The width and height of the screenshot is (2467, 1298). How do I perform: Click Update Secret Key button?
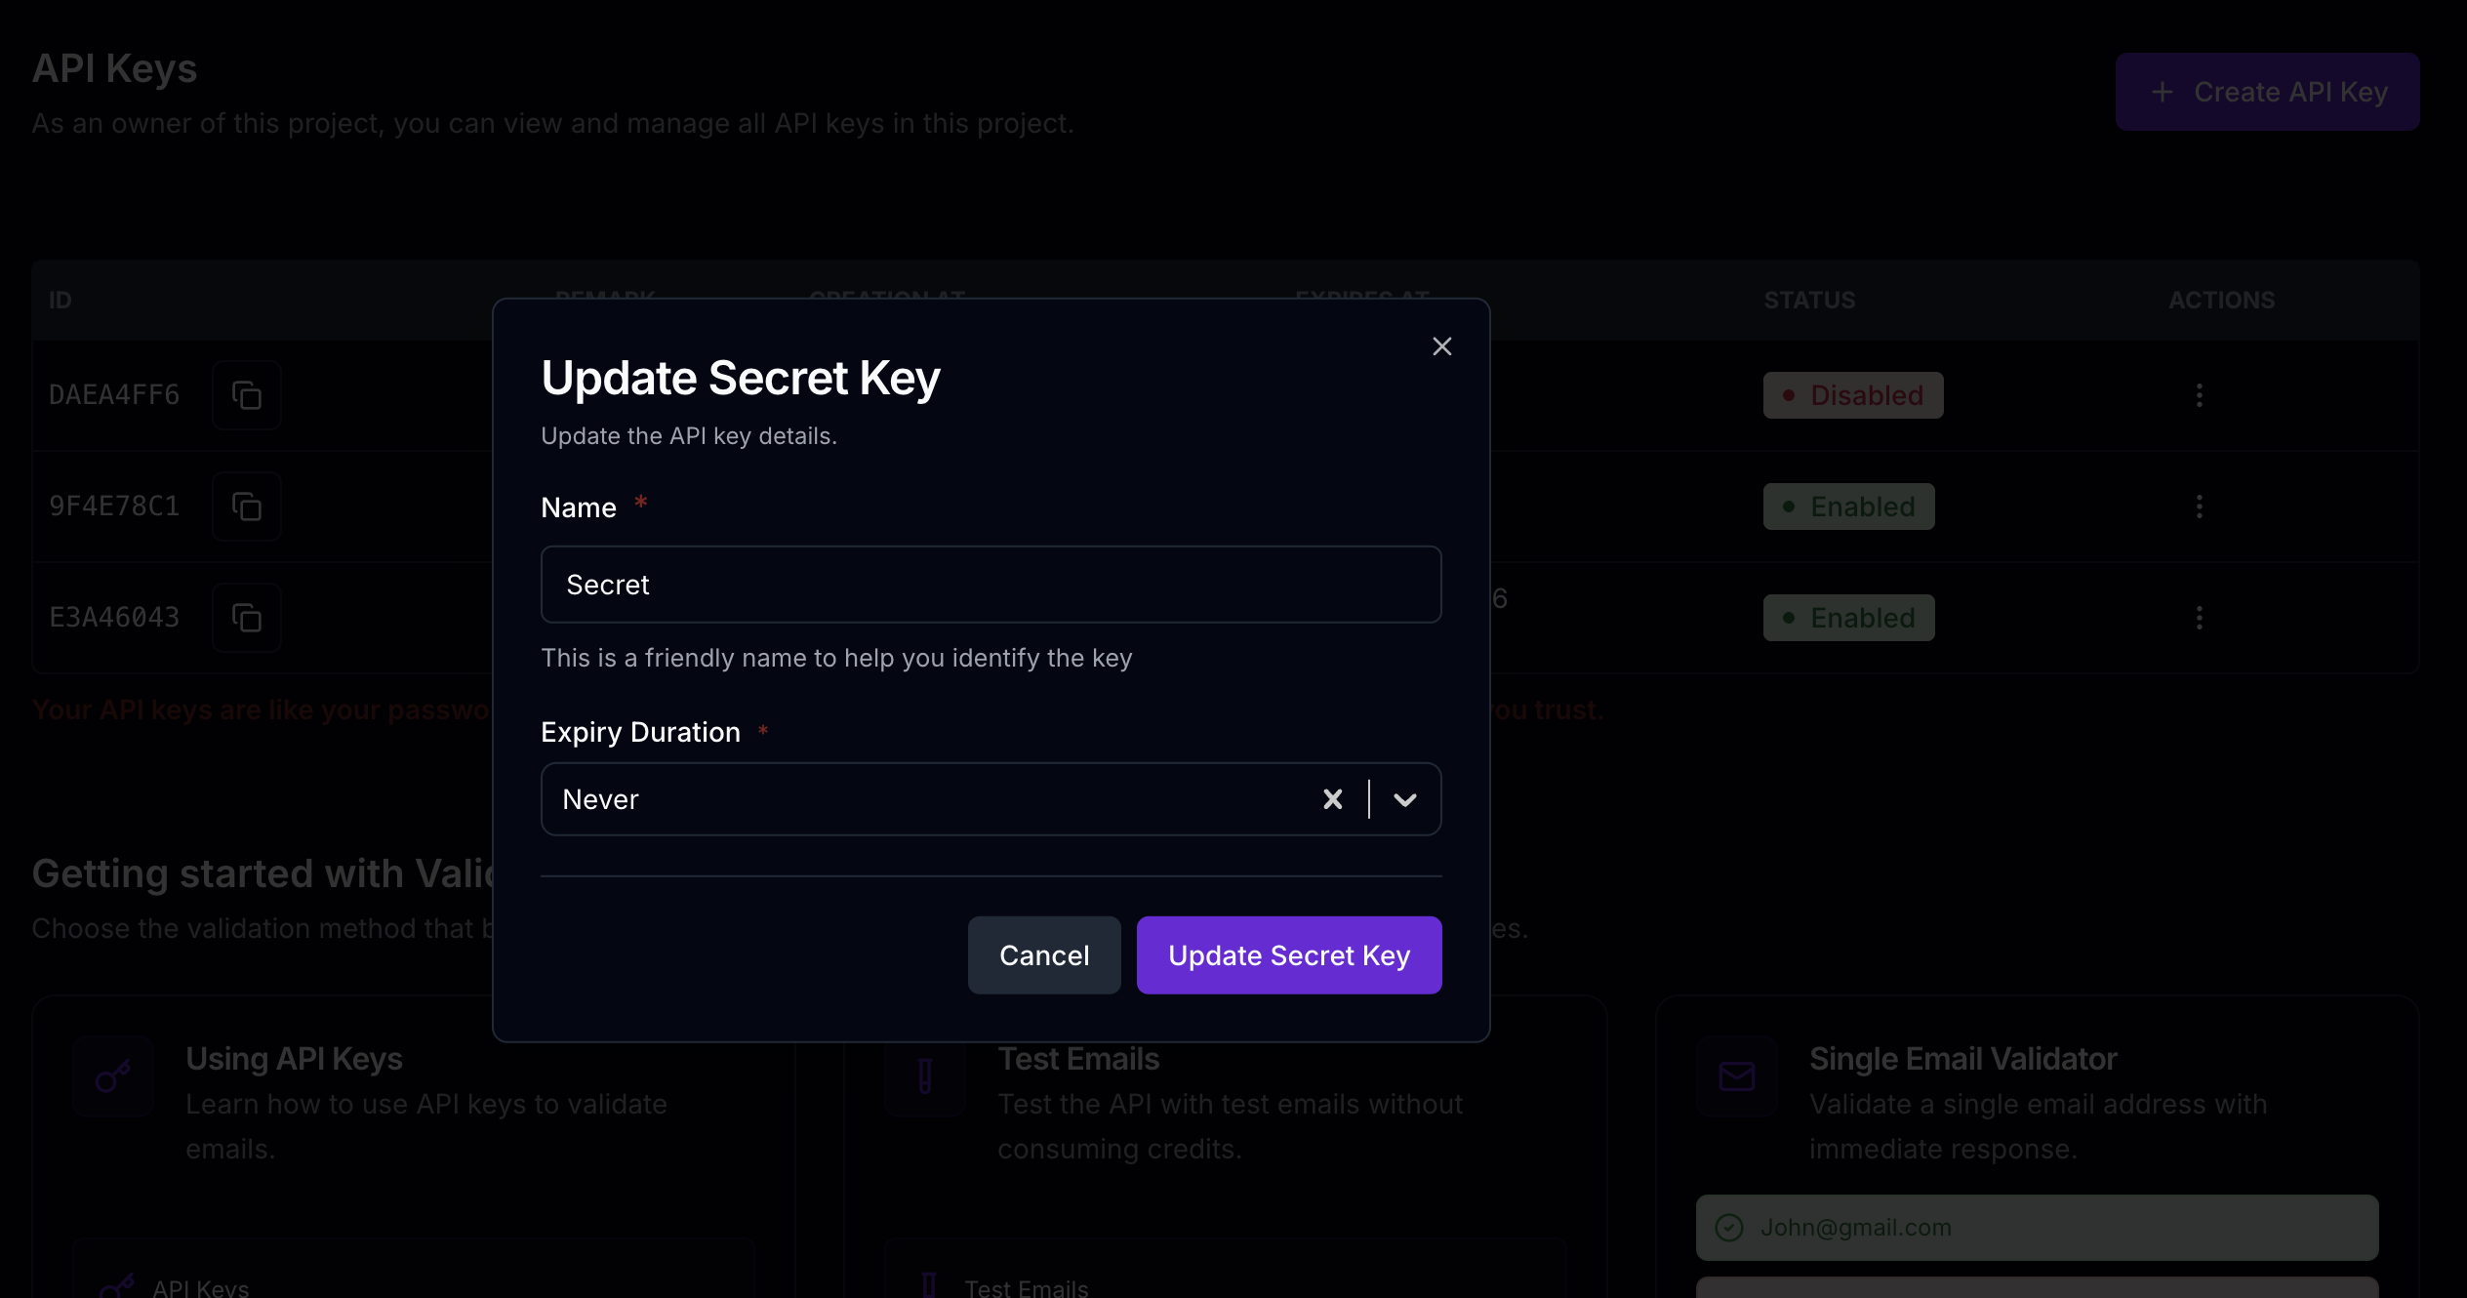(x=1288, y=955)
